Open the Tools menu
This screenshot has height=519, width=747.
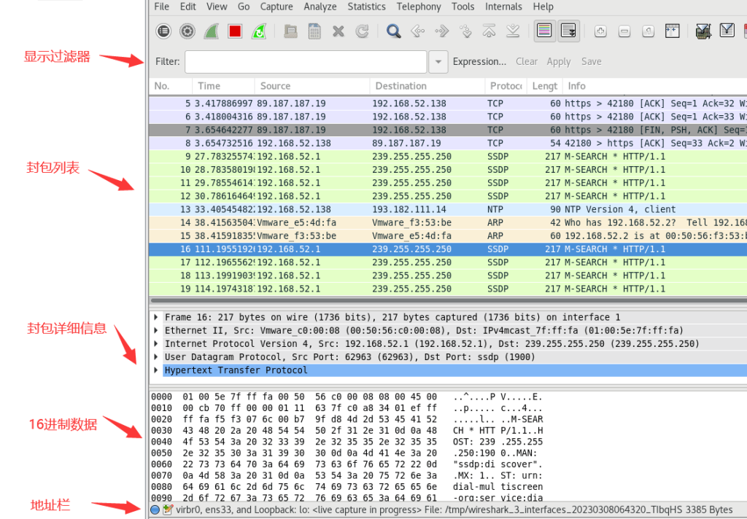pyautogui.click(x=463, y=7)
